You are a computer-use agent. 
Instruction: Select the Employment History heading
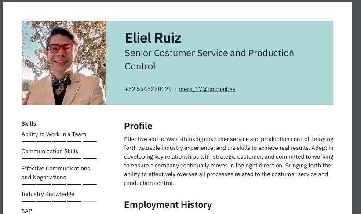click(168, 205)
